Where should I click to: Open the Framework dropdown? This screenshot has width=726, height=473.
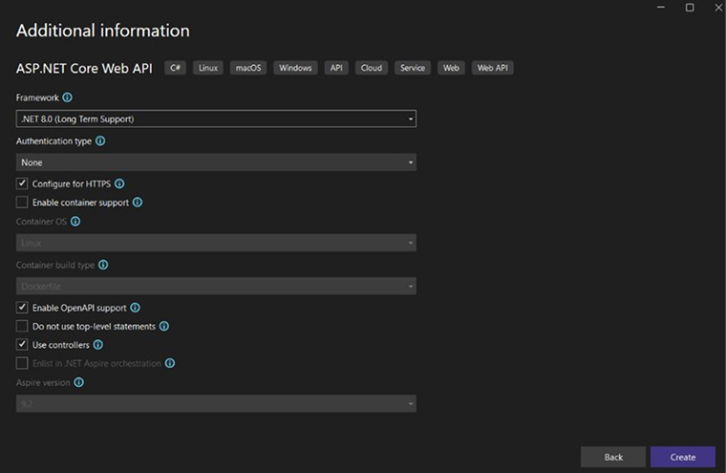tap(216, 119)
